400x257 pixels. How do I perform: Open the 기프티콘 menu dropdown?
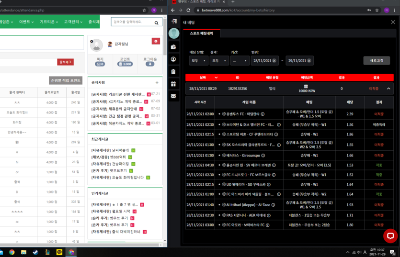49,22
